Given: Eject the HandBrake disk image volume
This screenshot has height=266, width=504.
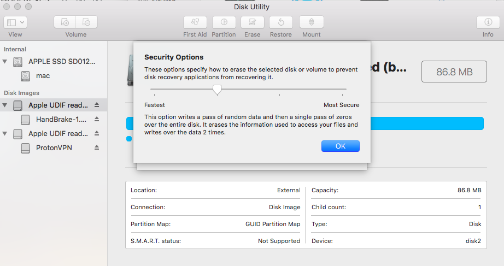Looking at the screenshot, I should pyautogui.click(x=97, y=119).
